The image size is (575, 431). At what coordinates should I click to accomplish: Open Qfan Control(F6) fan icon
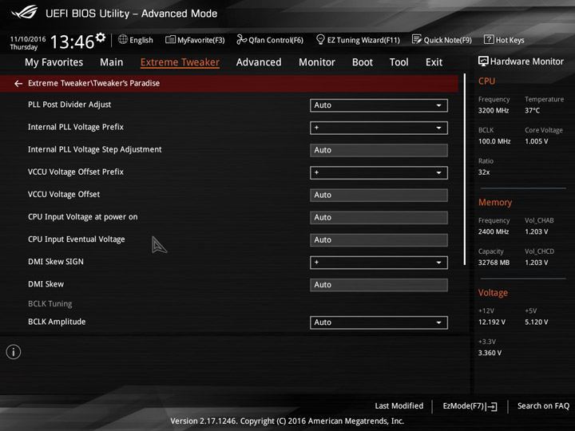point(241,39)
